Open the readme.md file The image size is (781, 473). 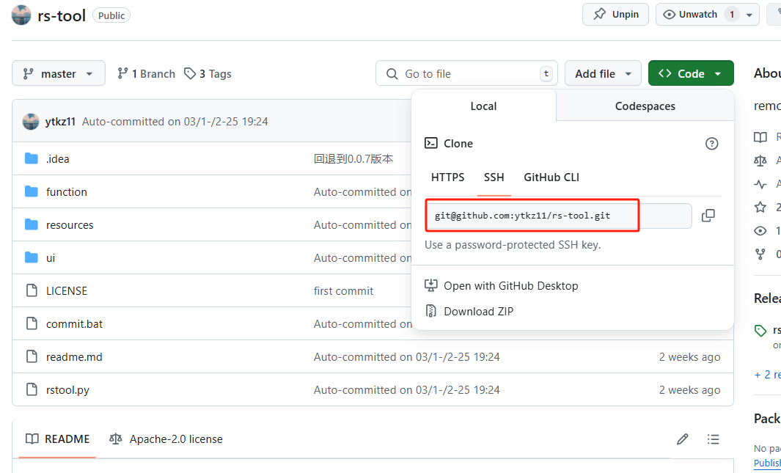[x=74, y=357]
